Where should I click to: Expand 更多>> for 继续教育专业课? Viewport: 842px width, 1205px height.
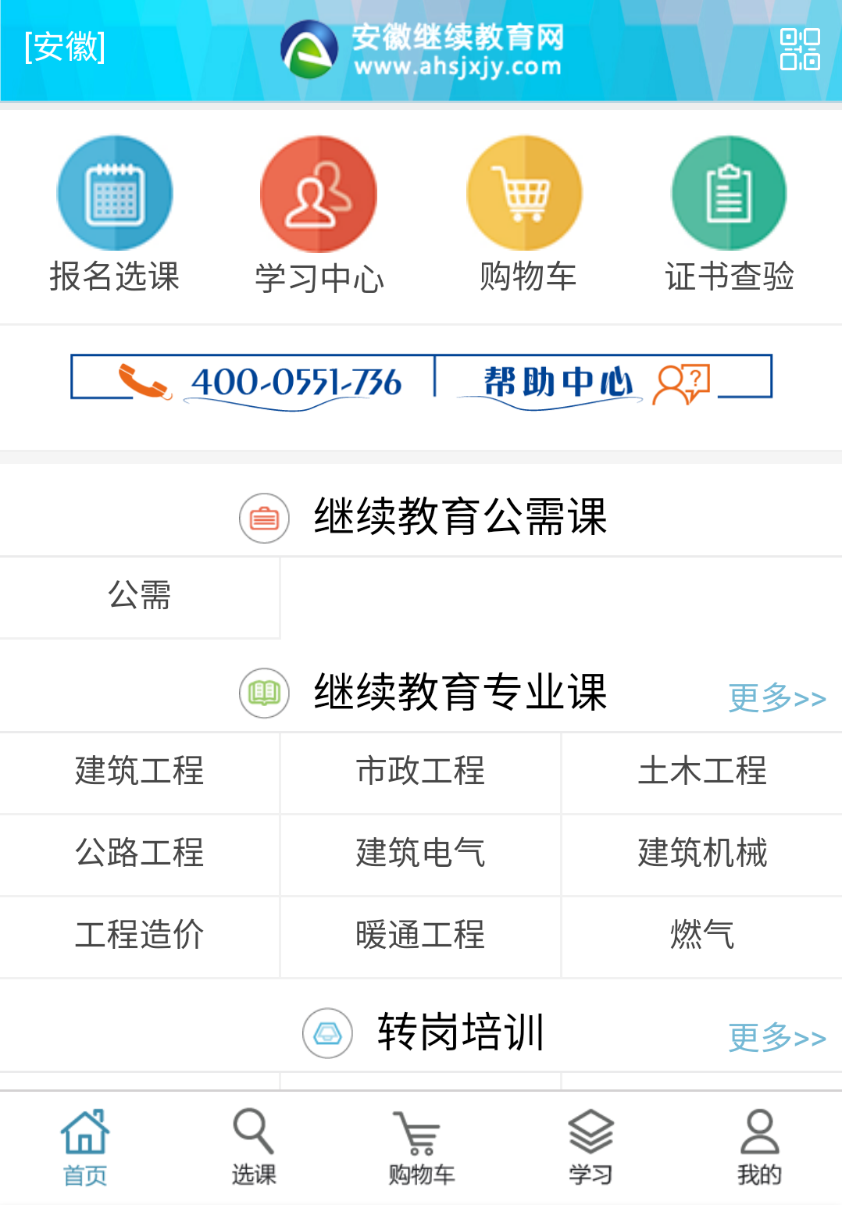(x=776, y=697)
